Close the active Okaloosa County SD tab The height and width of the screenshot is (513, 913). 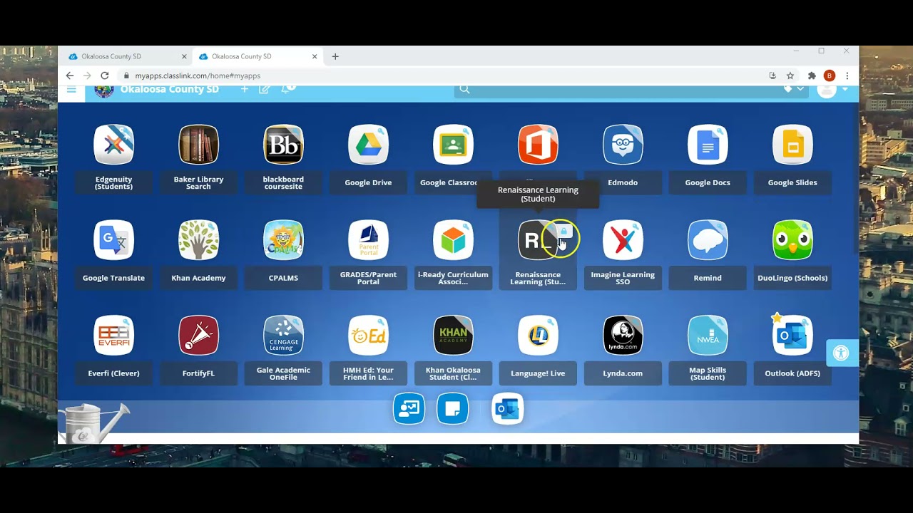coord(315,56)
